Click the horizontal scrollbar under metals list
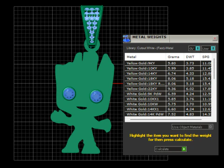This screenshot has height=168, width=224. pyautogui.click(x=166, y=119)
